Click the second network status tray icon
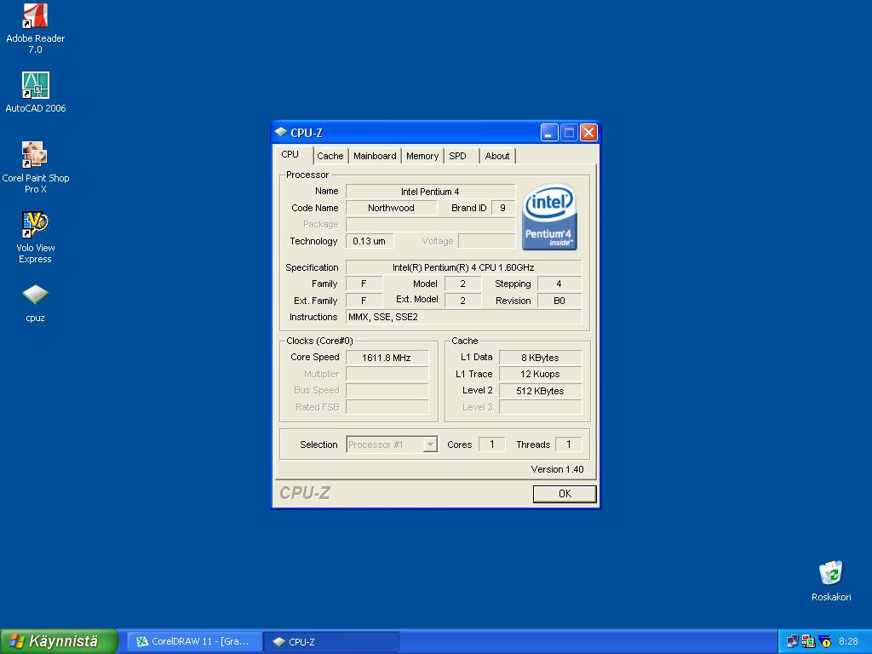 click(x=808, y=641)
